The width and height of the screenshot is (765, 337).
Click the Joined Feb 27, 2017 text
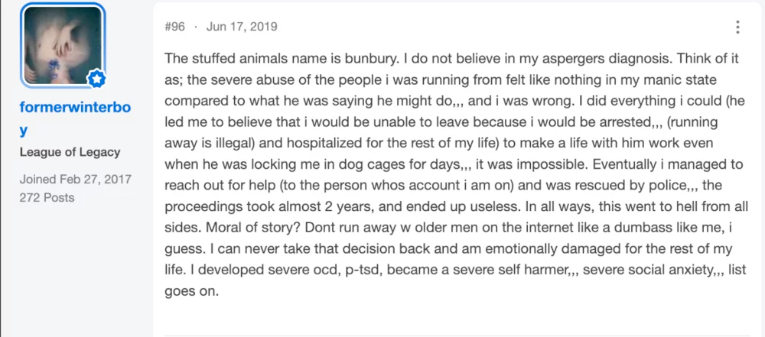pyautogui.click(x=76, y=179)
